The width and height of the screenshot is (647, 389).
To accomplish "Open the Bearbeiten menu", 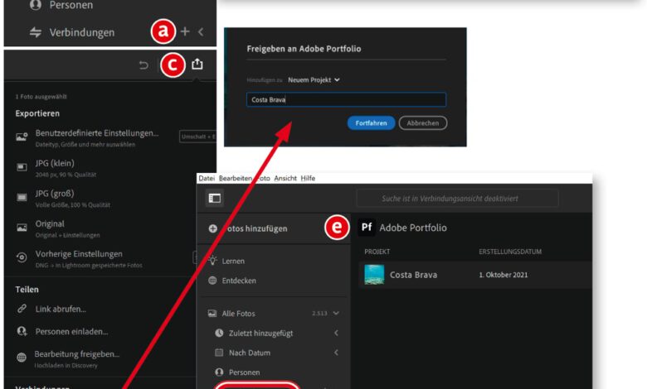I will pos(236,178).
